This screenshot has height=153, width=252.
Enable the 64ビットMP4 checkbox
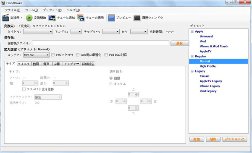click(x=53, y=55)
